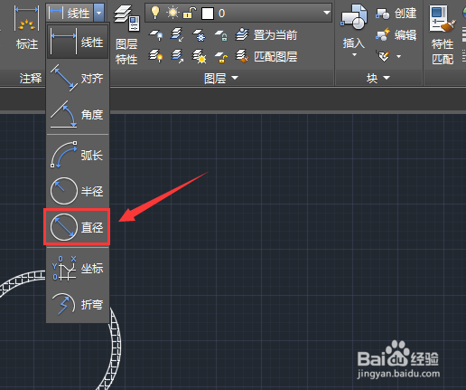
Task: Click the unlock layer icon in bottom row
Action: [x=221, y=57]
